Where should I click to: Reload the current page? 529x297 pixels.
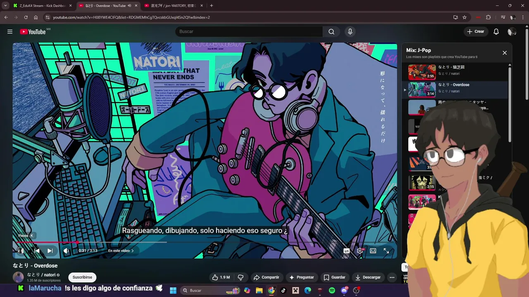coord(26,17)
